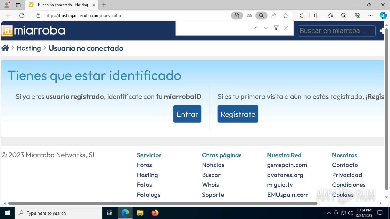The height and width of the screenshot is (219, 390).
Task: Refresh the current page
Action: pyautogui.click(x=22, y=16)
